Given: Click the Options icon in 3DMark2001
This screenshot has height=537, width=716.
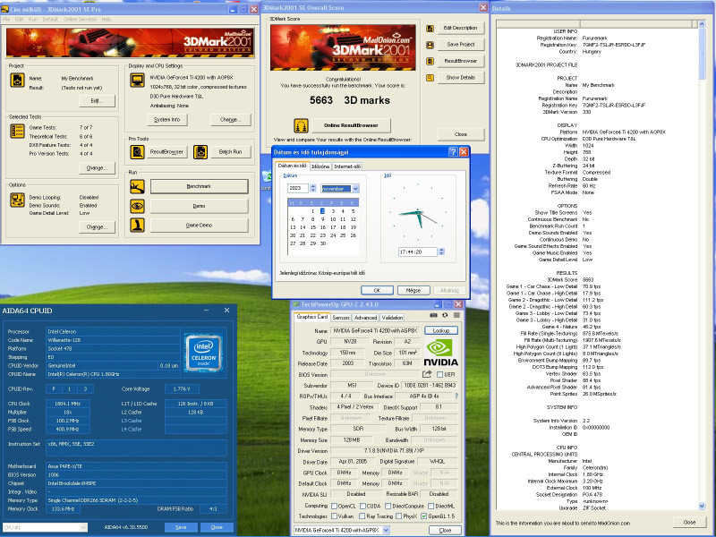Looking at the screenshot, I should [x=17, y=200].
